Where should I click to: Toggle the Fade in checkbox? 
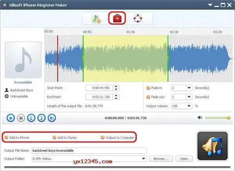coord(148,88)
